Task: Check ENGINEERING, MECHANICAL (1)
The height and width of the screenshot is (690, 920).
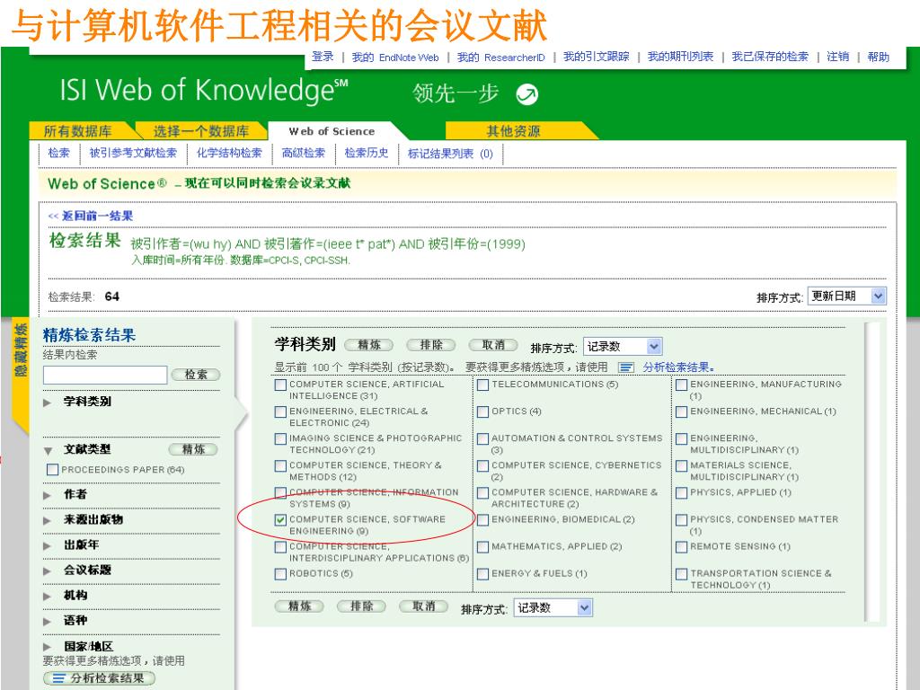Action: (681, 411)
